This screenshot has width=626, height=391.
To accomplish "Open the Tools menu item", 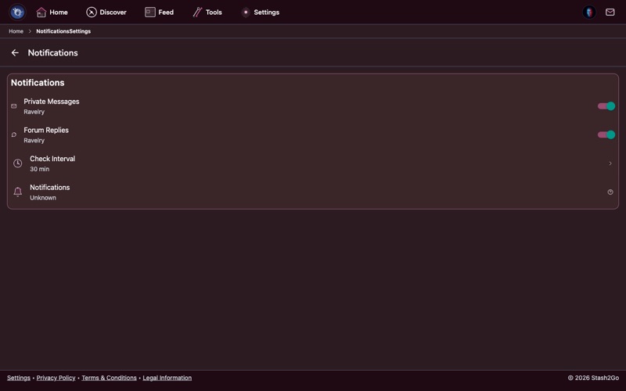I will coord(207,13).
